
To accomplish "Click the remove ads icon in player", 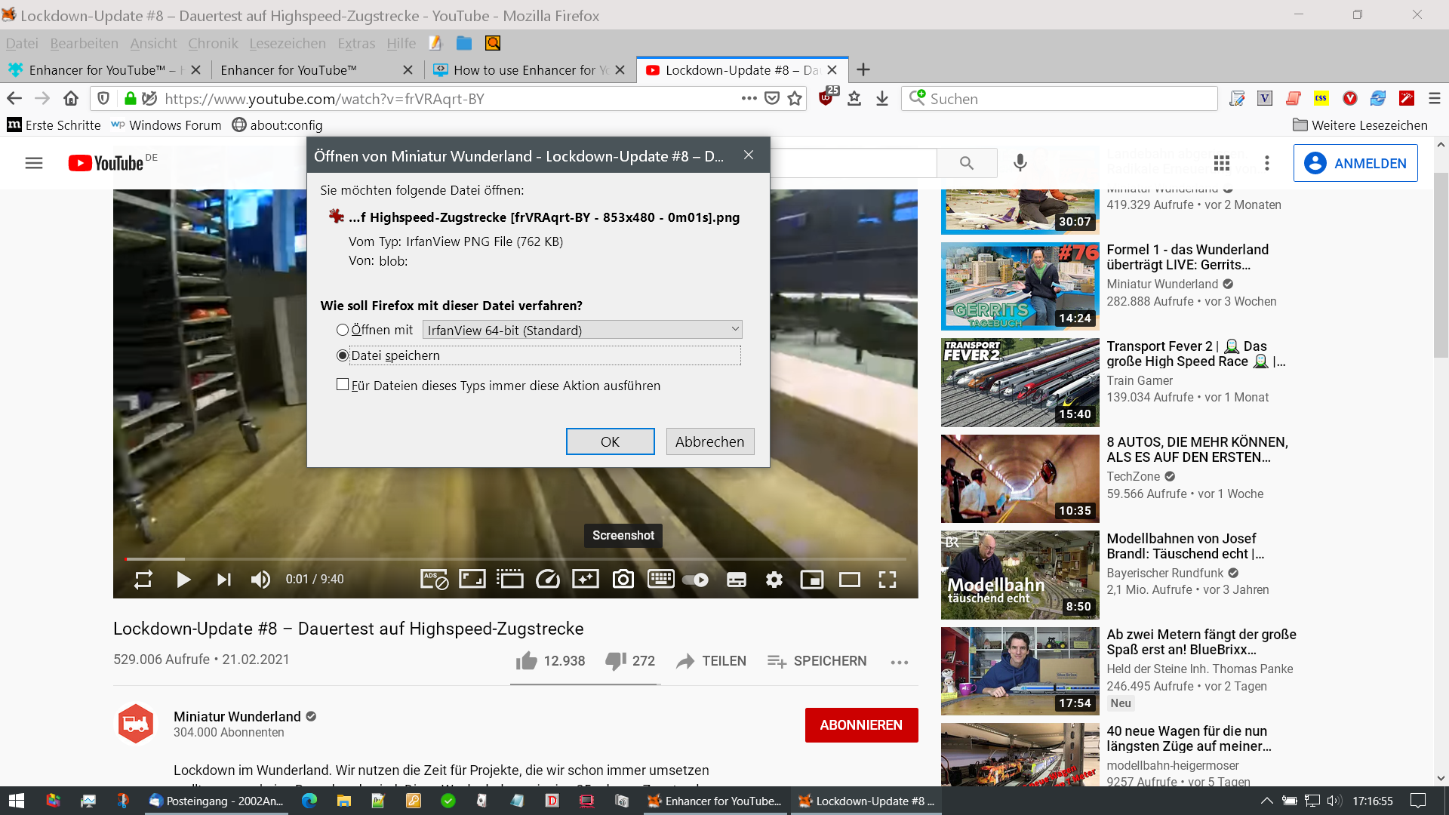I will point(435,580).
